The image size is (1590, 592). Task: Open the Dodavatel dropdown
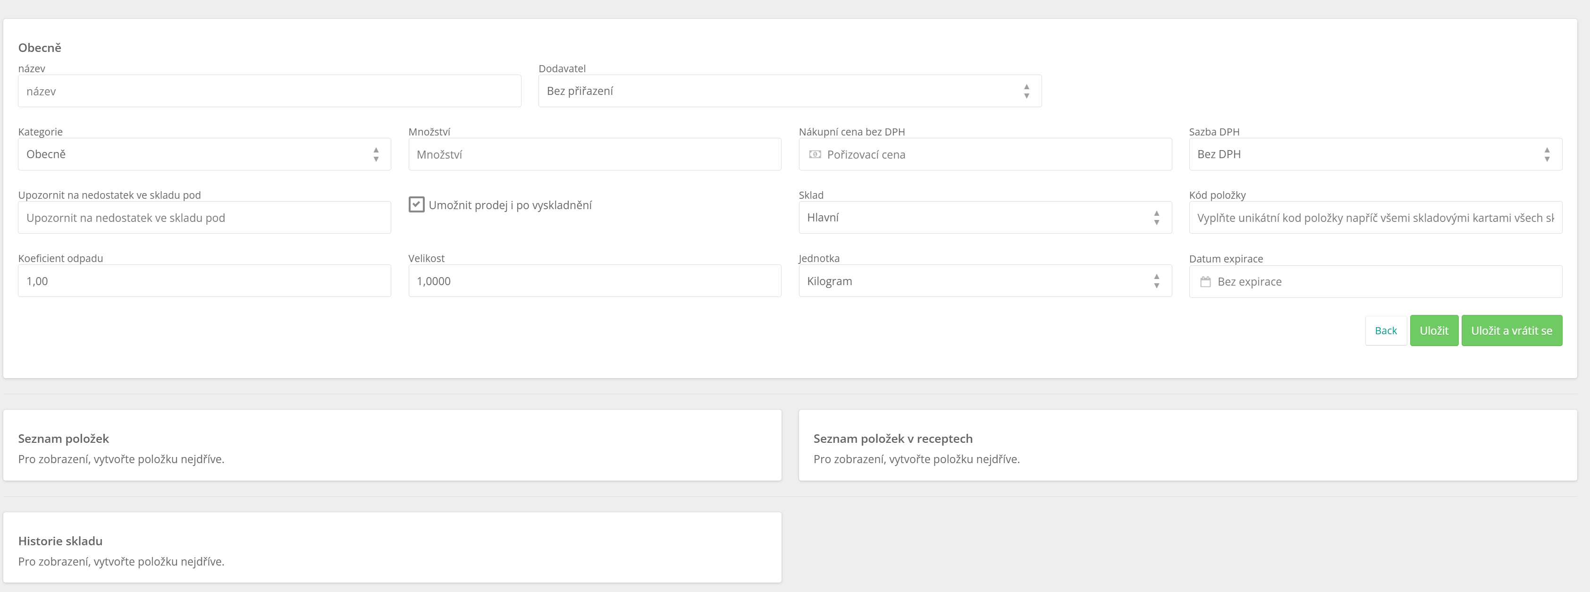pos(790,91)
